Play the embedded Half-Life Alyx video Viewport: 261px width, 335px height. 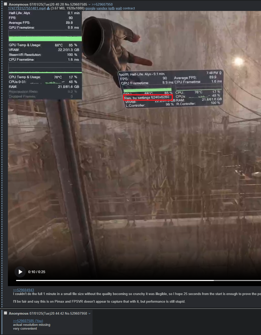20,272
